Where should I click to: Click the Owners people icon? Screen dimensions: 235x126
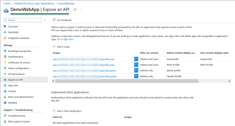click(x=5, y=91)
